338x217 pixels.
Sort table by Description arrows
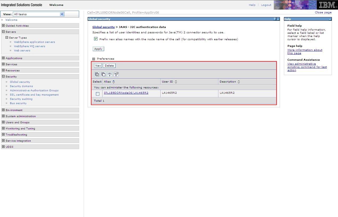(x=239, y=82)
